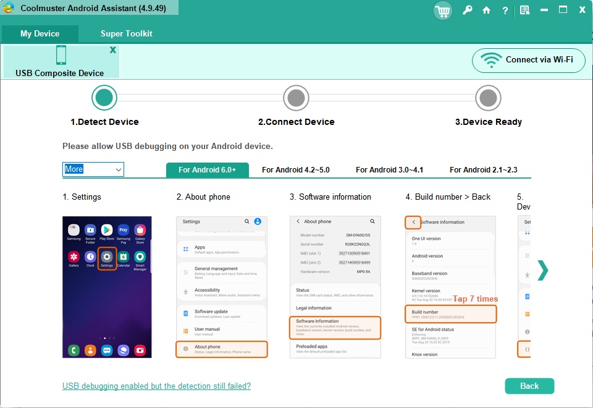Open help via question mark icon
The width and height of the screenshot is (593, 408).
tap(505, 11)
